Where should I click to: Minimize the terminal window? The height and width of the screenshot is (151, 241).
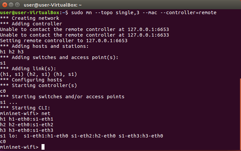(11, 5)
